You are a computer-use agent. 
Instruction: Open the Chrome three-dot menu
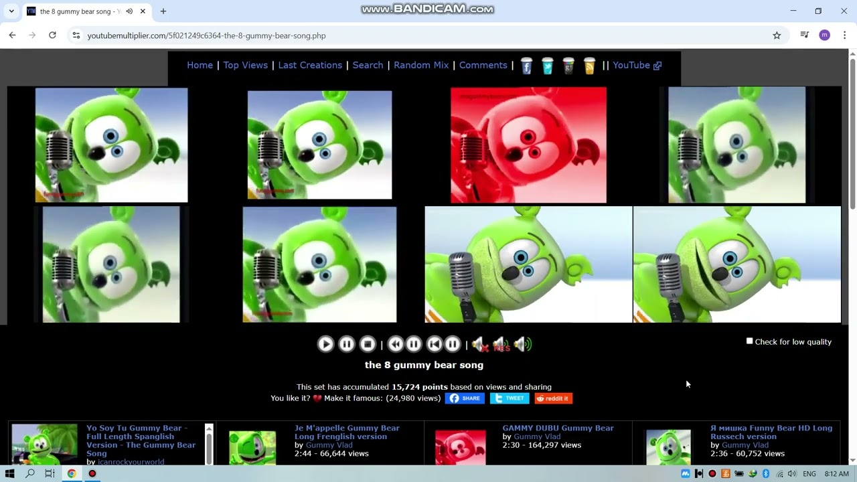[844, 35]
